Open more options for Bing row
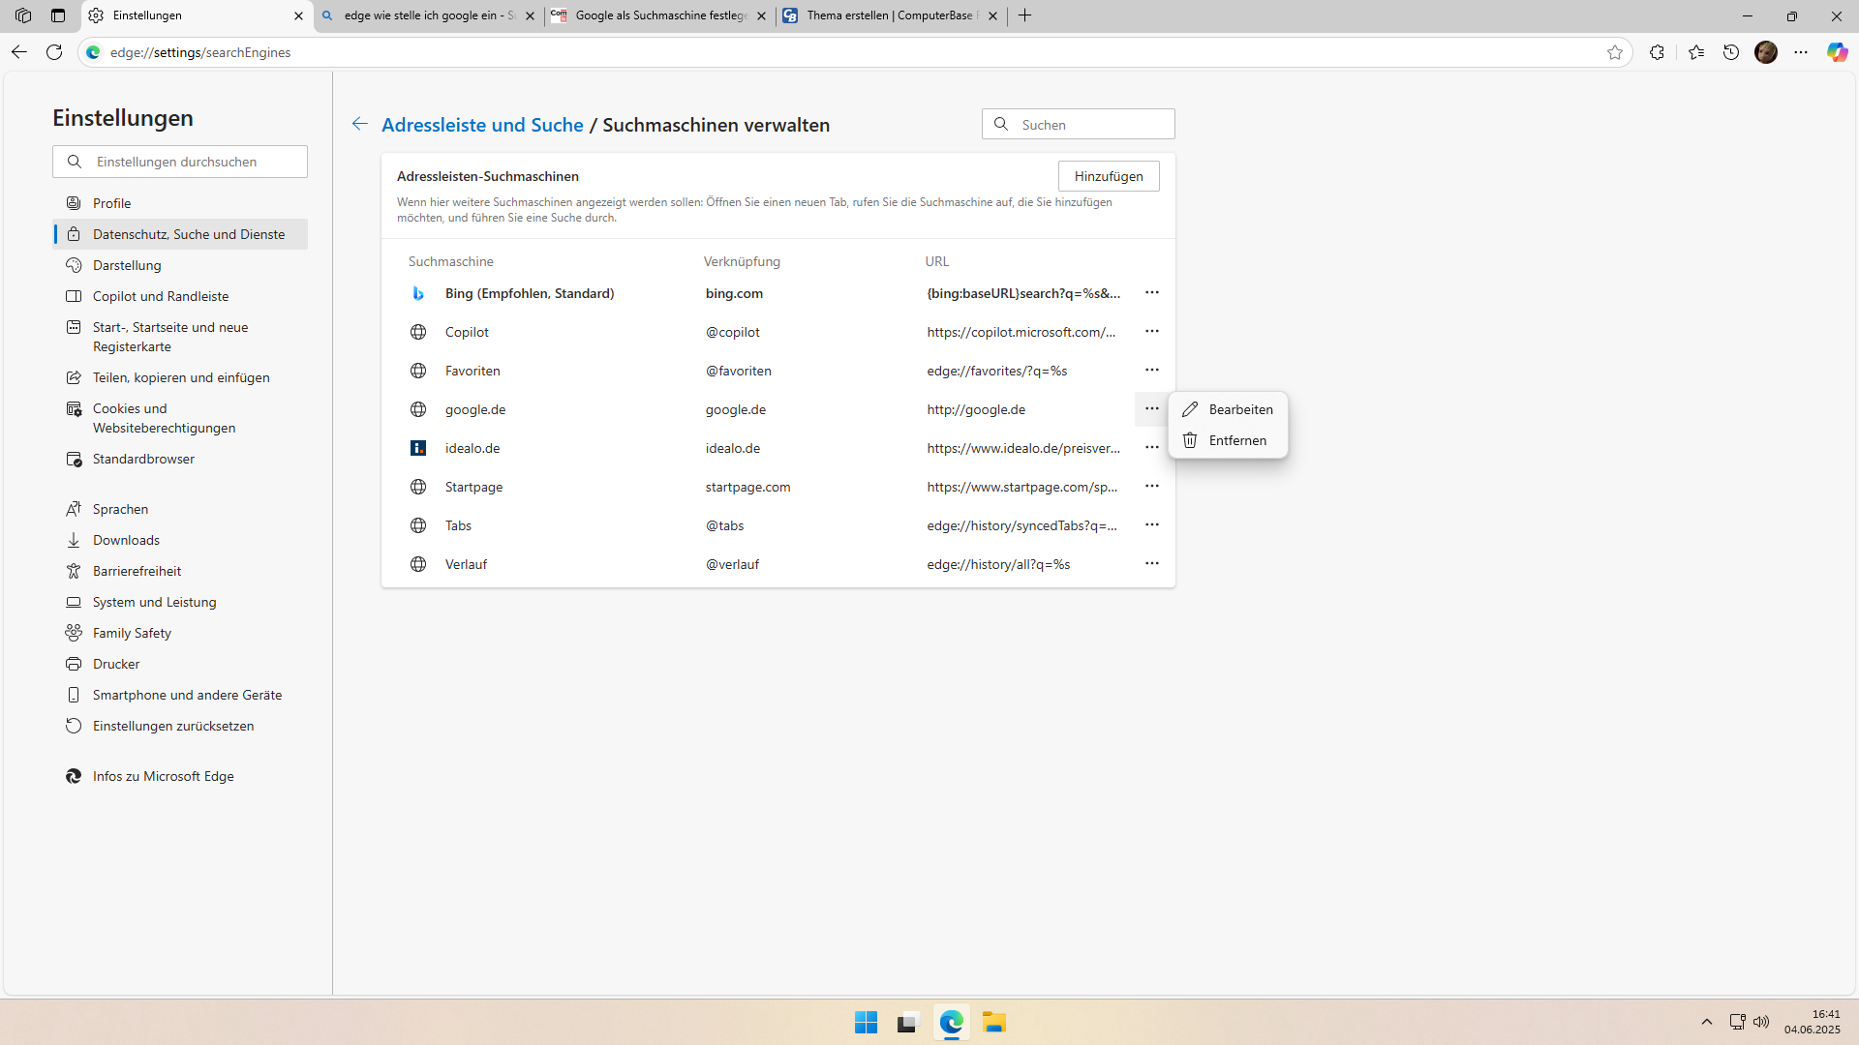1859x1045 pixels. pos(1151,292)
